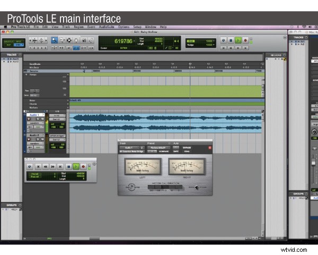Toggle Post-roll in floating Transport window
Image resolution: width=318 pixels, height=255 pixels.
coord(34,177)
